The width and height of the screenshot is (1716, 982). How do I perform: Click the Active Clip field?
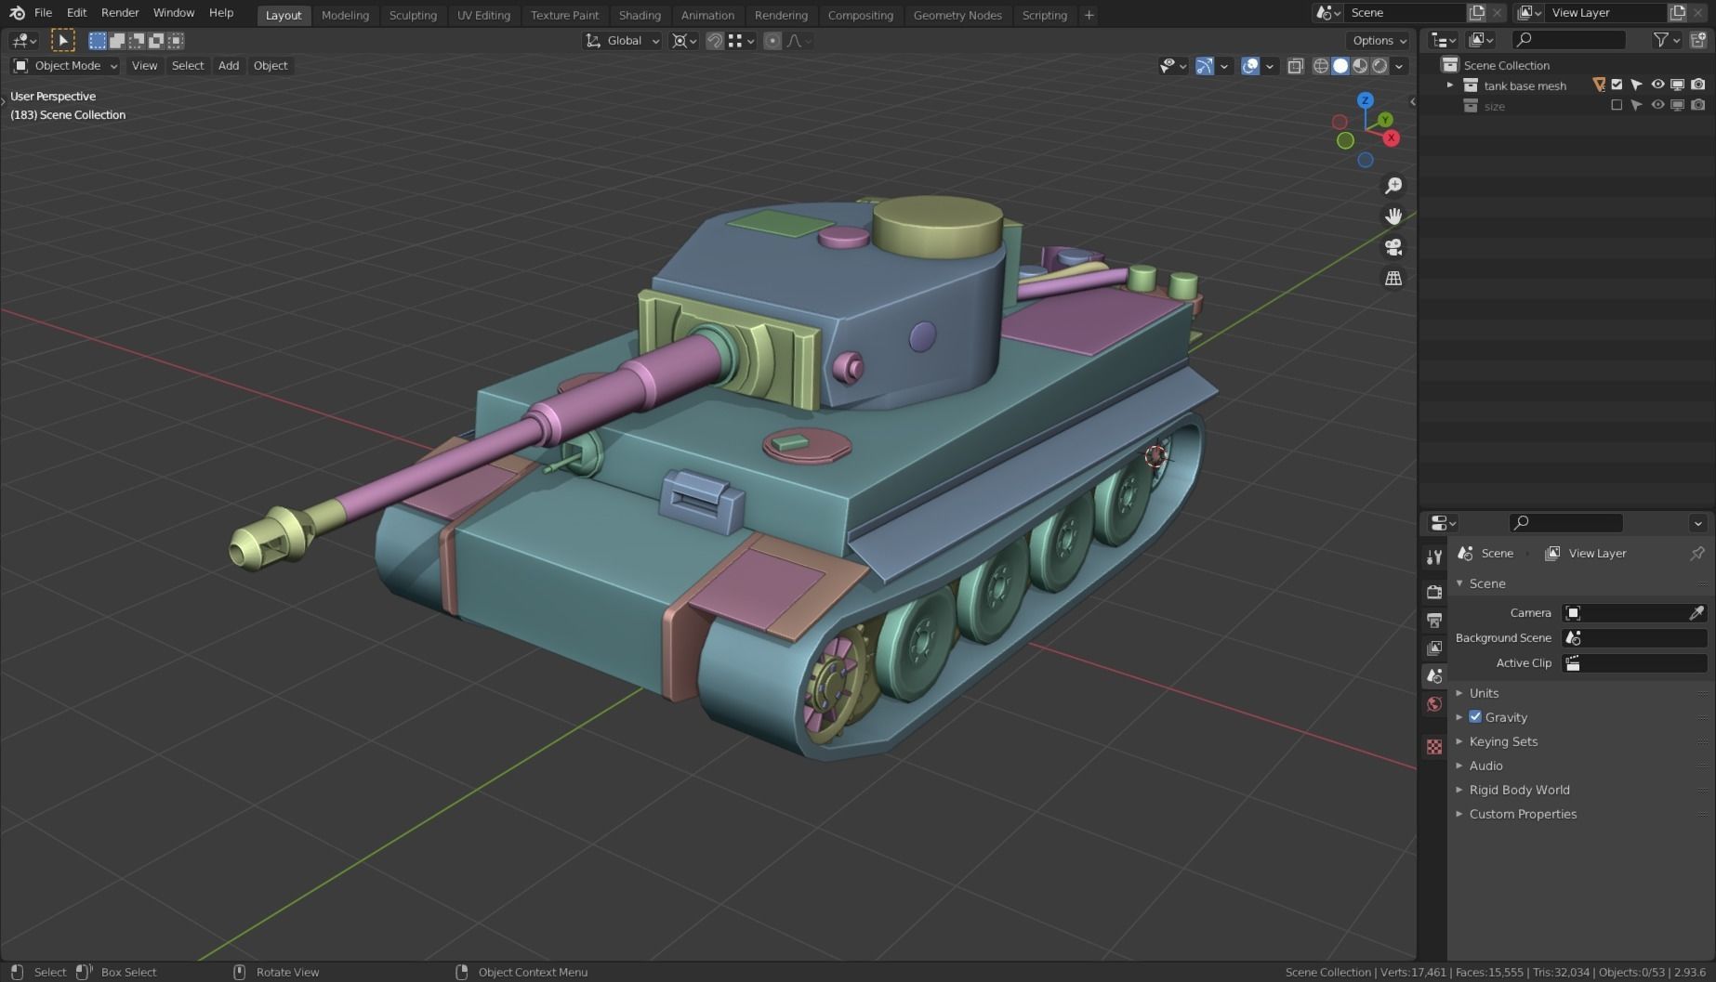point(1634,663)
